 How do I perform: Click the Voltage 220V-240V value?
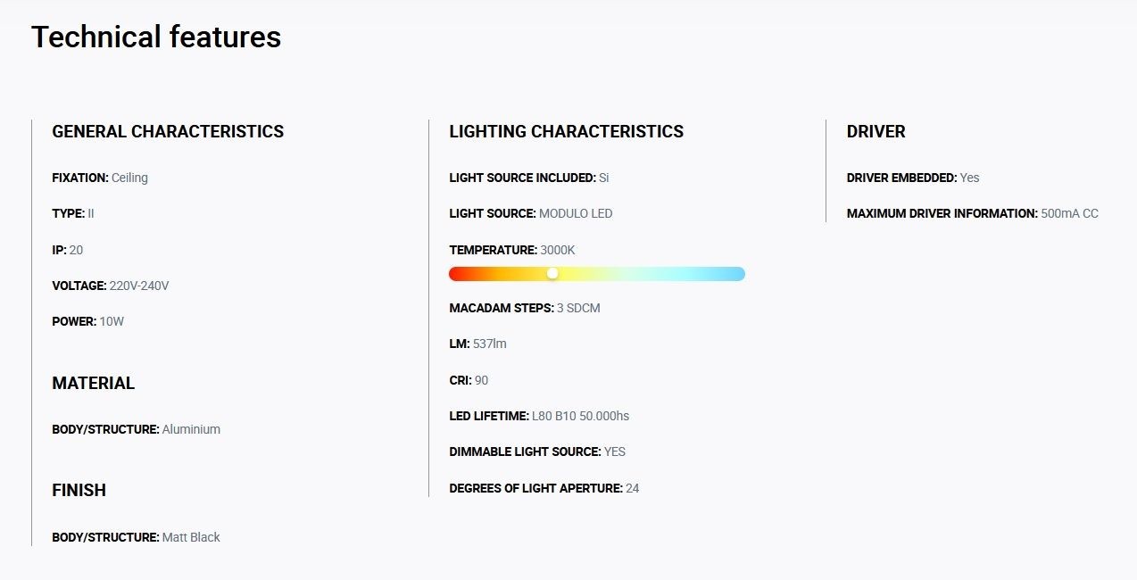(x=139, y=286)
